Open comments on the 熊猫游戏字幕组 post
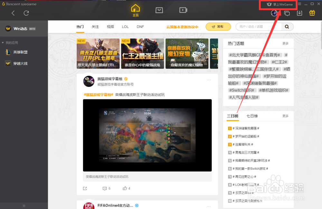 coord(106,188)
